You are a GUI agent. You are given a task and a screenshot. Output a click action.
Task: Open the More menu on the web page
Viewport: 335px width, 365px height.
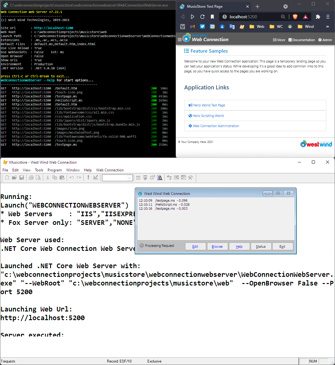point(279,40)
